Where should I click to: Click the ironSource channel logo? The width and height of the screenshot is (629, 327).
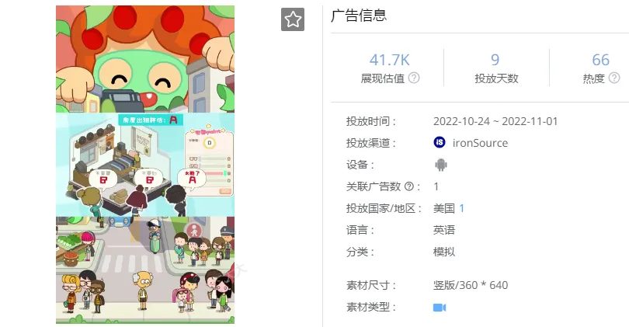click(440, 142)
